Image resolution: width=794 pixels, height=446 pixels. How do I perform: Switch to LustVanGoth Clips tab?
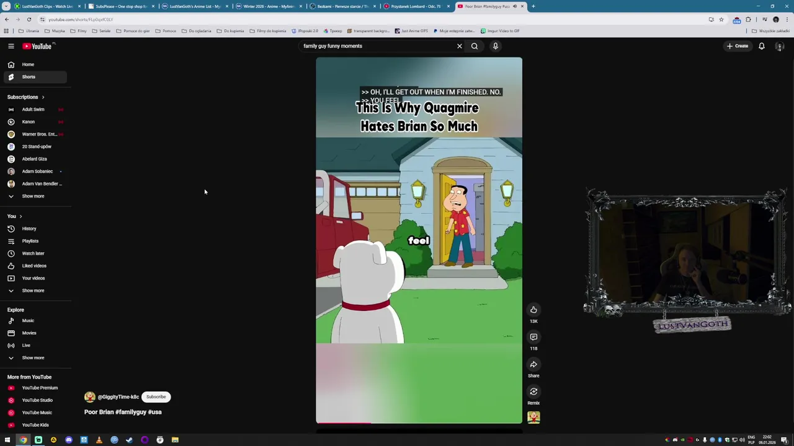click(47, 6)
